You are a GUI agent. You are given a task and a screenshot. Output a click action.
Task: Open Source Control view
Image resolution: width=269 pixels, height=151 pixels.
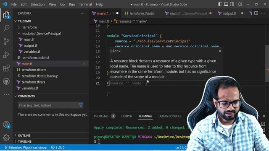click(6, 41)
